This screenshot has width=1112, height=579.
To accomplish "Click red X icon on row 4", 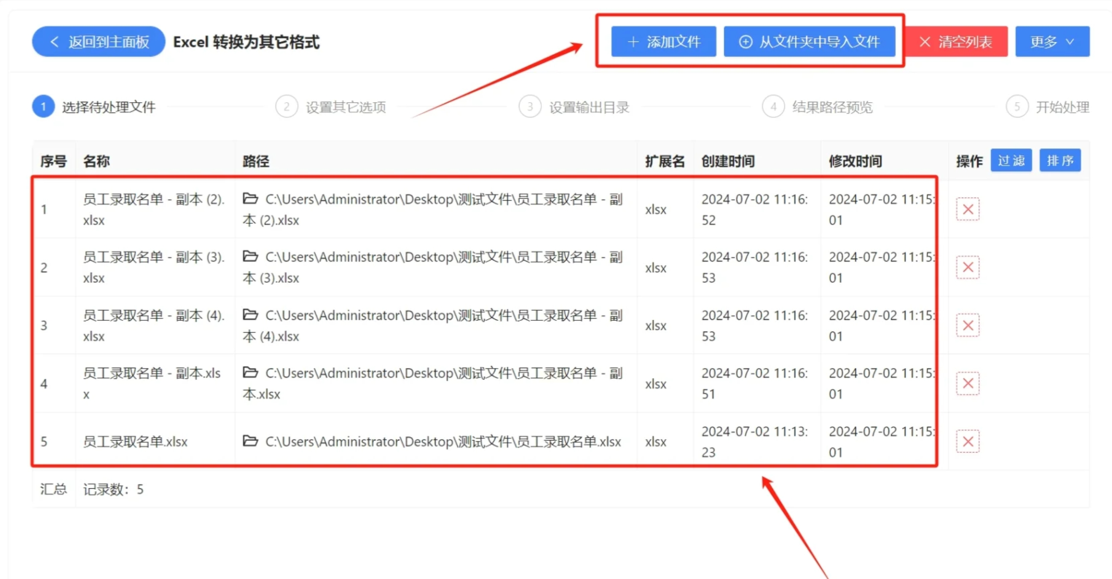I will coord(967,383).
